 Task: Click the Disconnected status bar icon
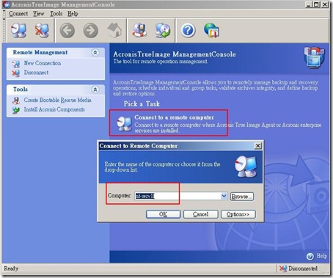point(283,268)
